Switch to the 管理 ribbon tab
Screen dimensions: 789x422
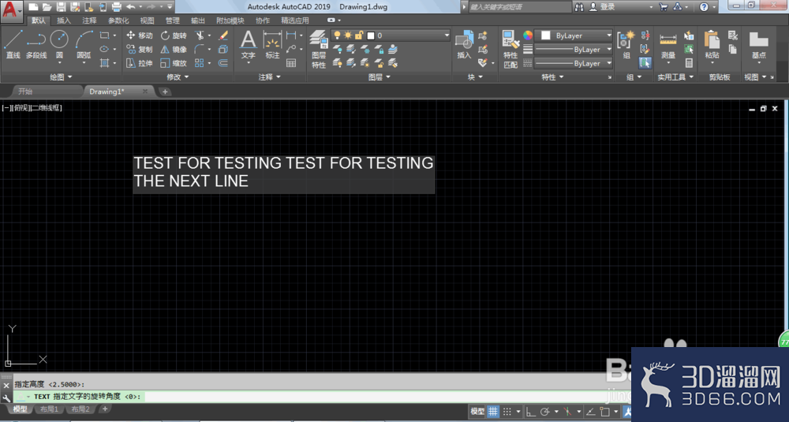coord(173,21)
